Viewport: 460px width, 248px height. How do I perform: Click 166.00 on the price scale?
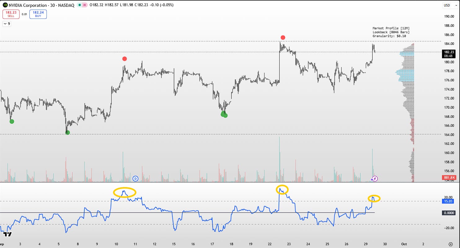tap(449, 126)
